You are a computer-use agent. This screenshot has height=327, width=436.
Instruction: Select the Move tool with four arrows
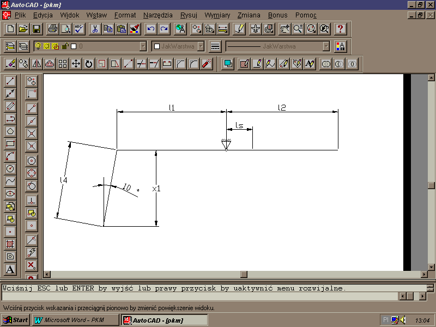point(76,64)
